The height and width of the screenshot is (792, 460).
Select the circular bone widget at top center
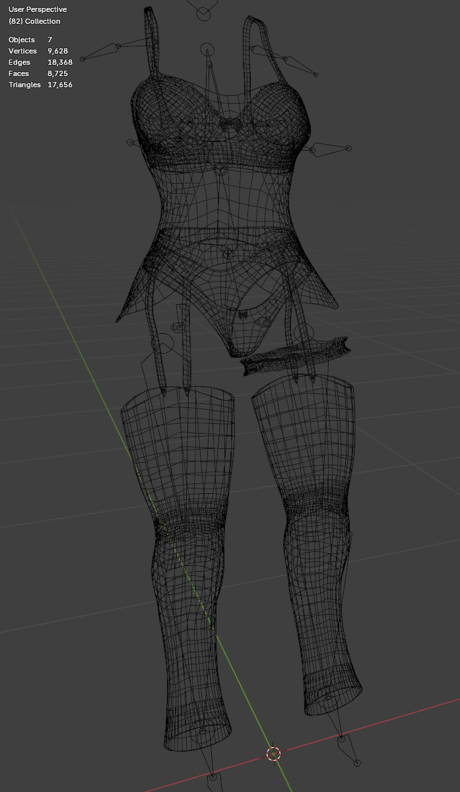point(205,14)
